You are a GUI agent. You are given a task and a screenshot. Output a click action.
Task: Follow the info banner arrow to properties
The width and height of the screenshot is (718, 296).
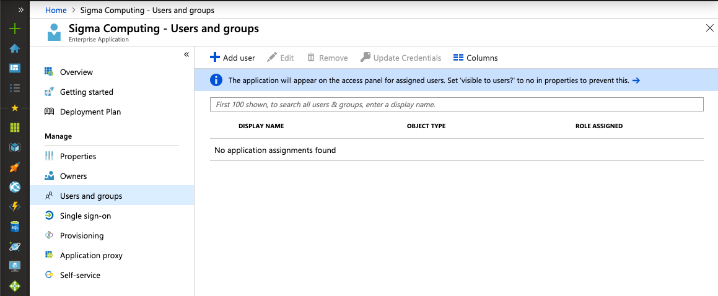pos(636,81)
